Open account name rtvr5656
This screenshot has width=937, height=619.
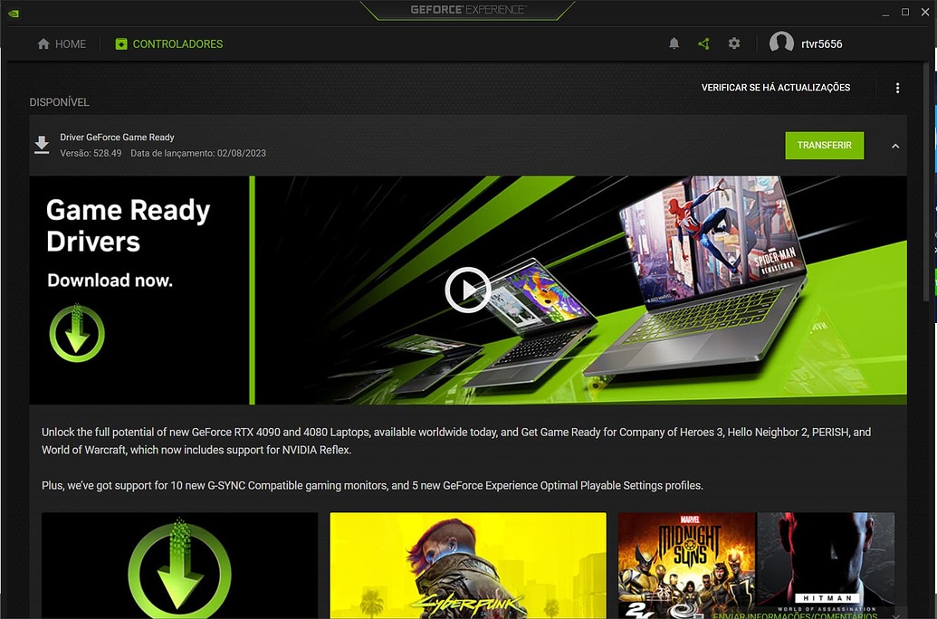821,44
